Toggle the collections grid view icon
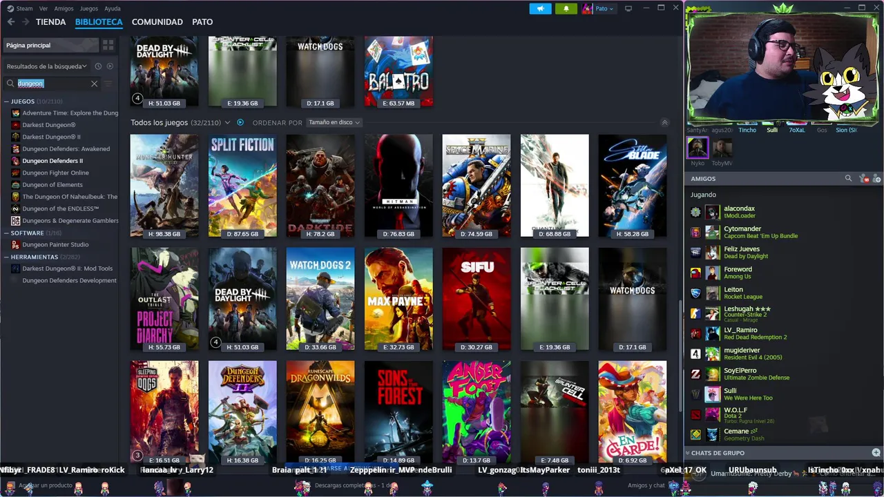The width and height of the screenshot is (884, 497). tap(108, 45)
